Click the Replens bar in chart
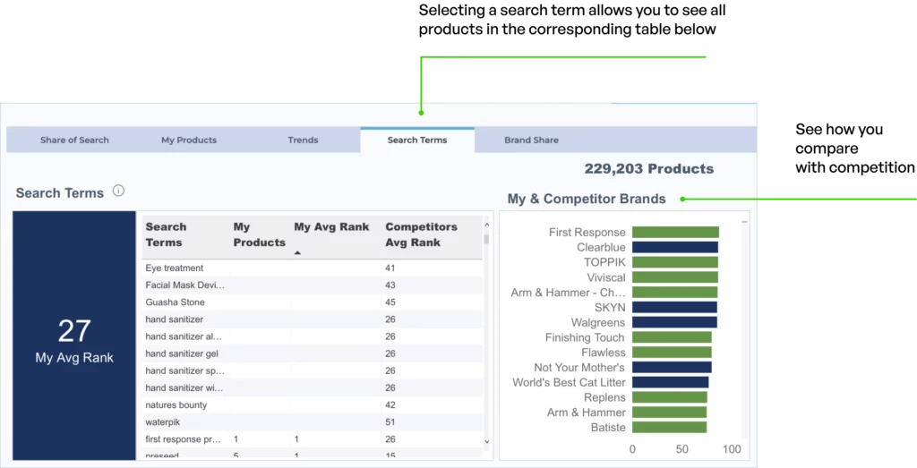The height and width of the screenshot is (468, 917). (670, 398)
